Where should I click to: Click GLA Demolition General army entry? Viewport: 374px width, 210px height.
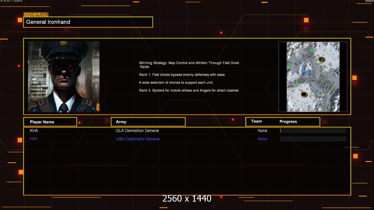pos(138,131)
